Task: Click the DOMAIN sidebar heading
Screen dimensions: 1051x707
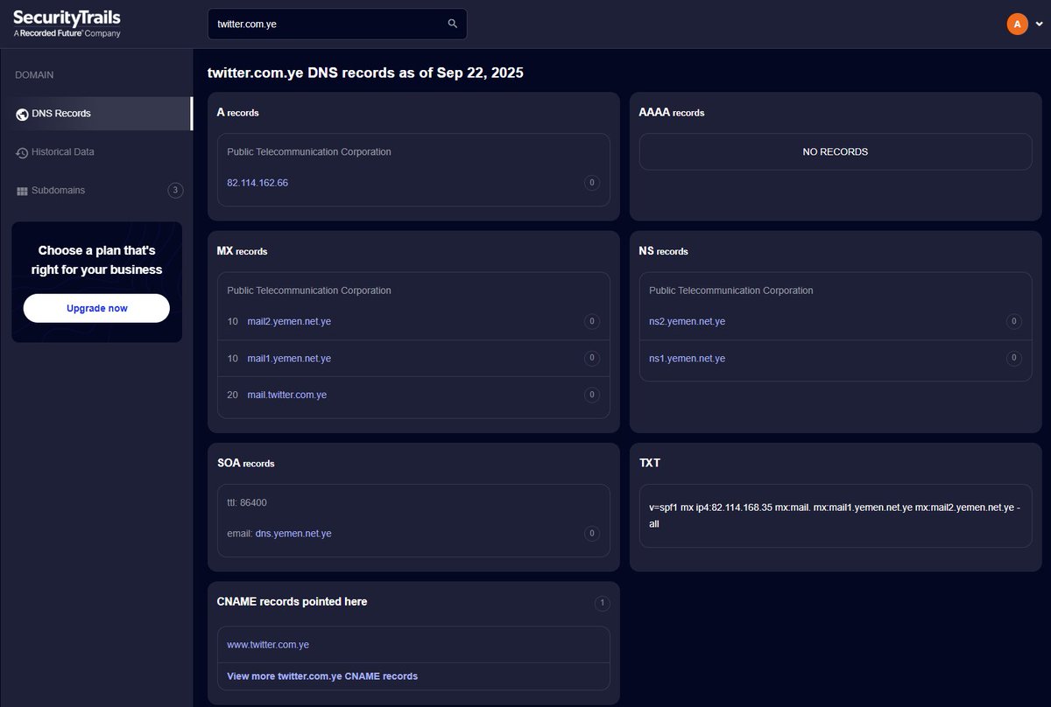Action: [x=34, y=75]
